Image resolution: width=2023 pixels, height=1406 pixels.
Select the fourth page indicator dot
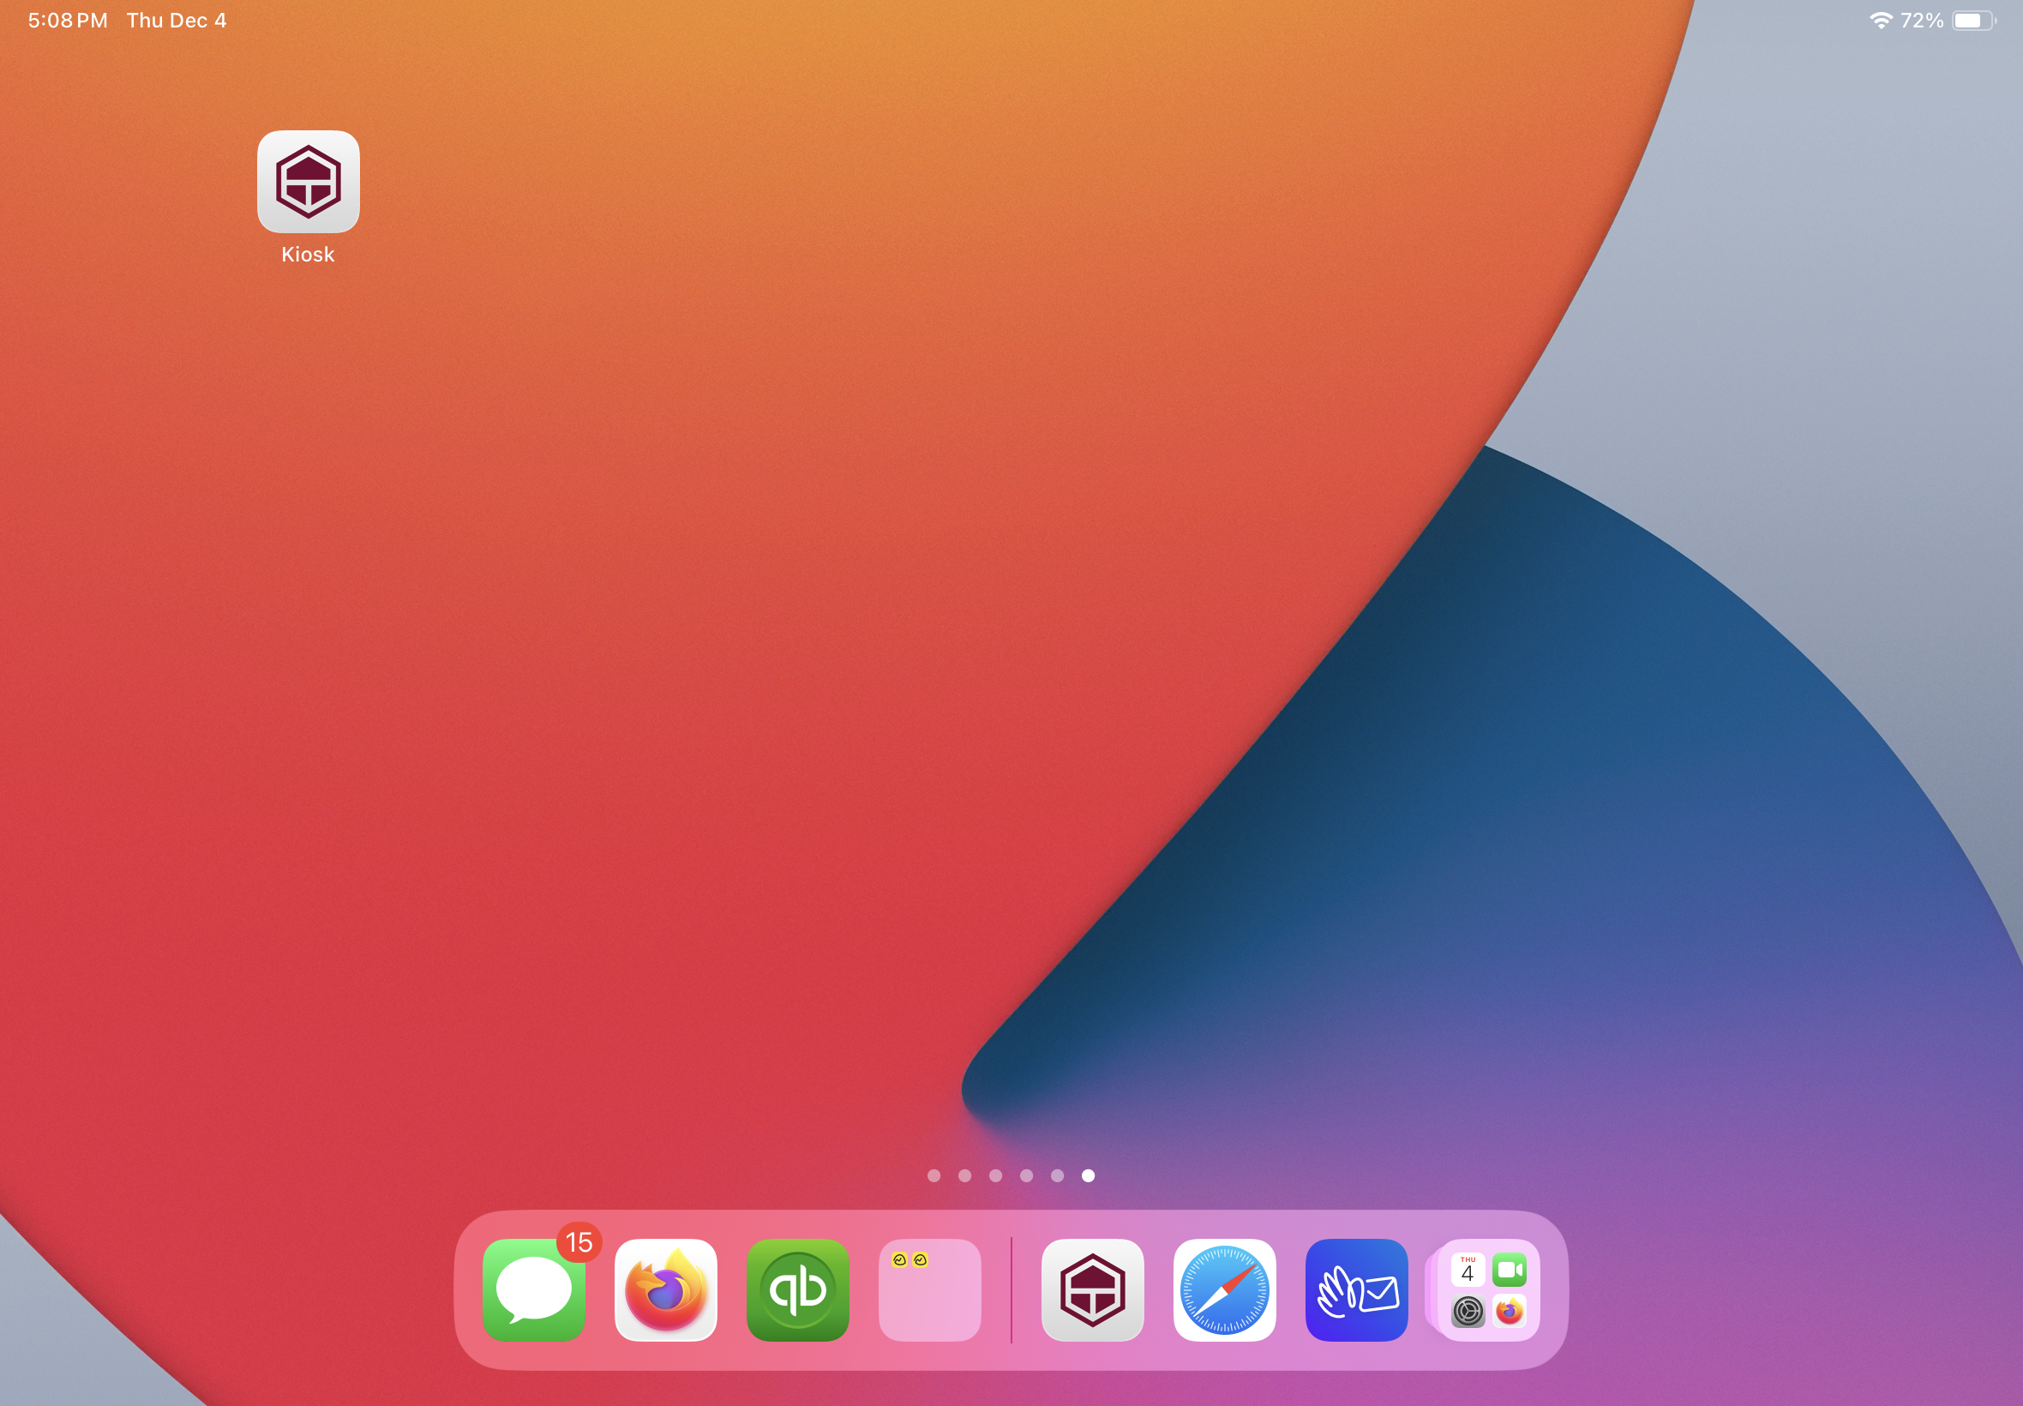tap(1026, 1175)
